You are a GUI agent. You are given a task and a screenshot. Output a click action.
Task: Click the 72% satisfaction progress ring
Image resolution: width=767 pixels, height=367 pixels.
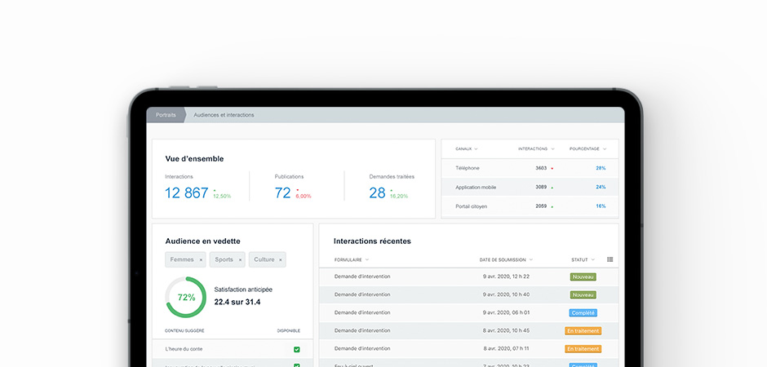coord(186,297)
